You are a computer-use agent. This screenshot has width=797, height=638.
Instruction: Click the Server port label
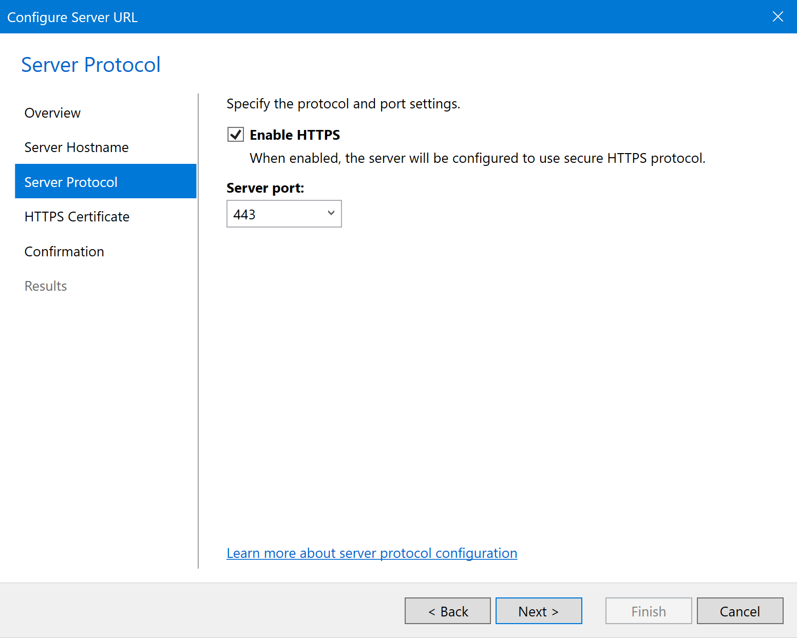265,188
